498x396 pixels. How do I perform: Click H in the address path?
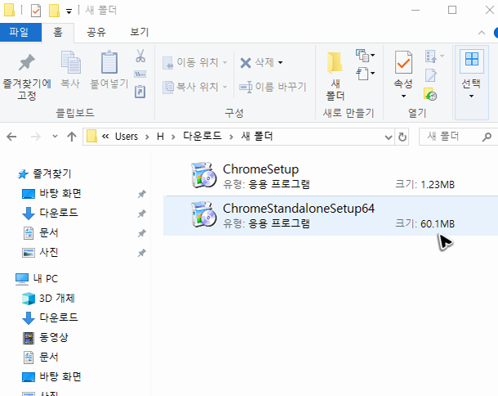tap(160, 137)
